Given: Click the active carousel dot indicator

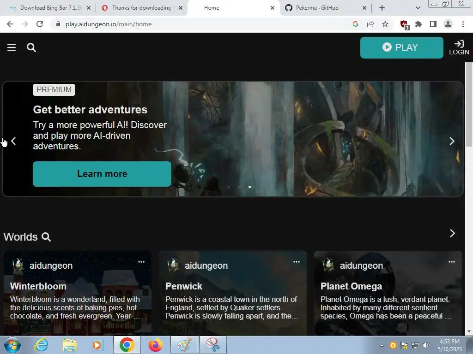Looking at the screenshot, I should (x=249, y=187).
